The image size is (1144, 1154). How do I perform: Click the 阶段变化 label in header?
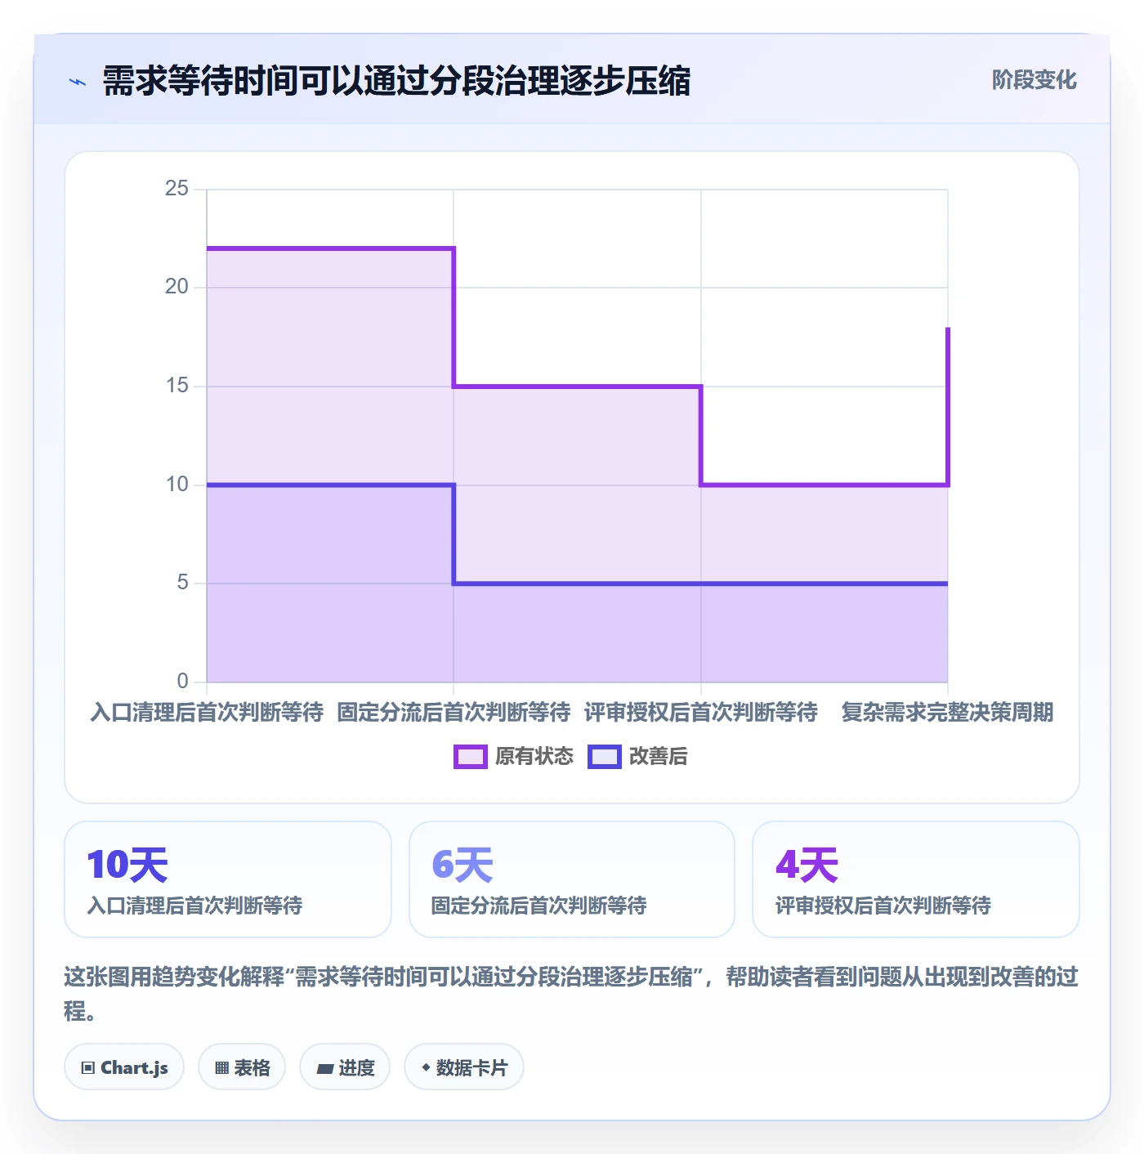tap(1034, 80)
